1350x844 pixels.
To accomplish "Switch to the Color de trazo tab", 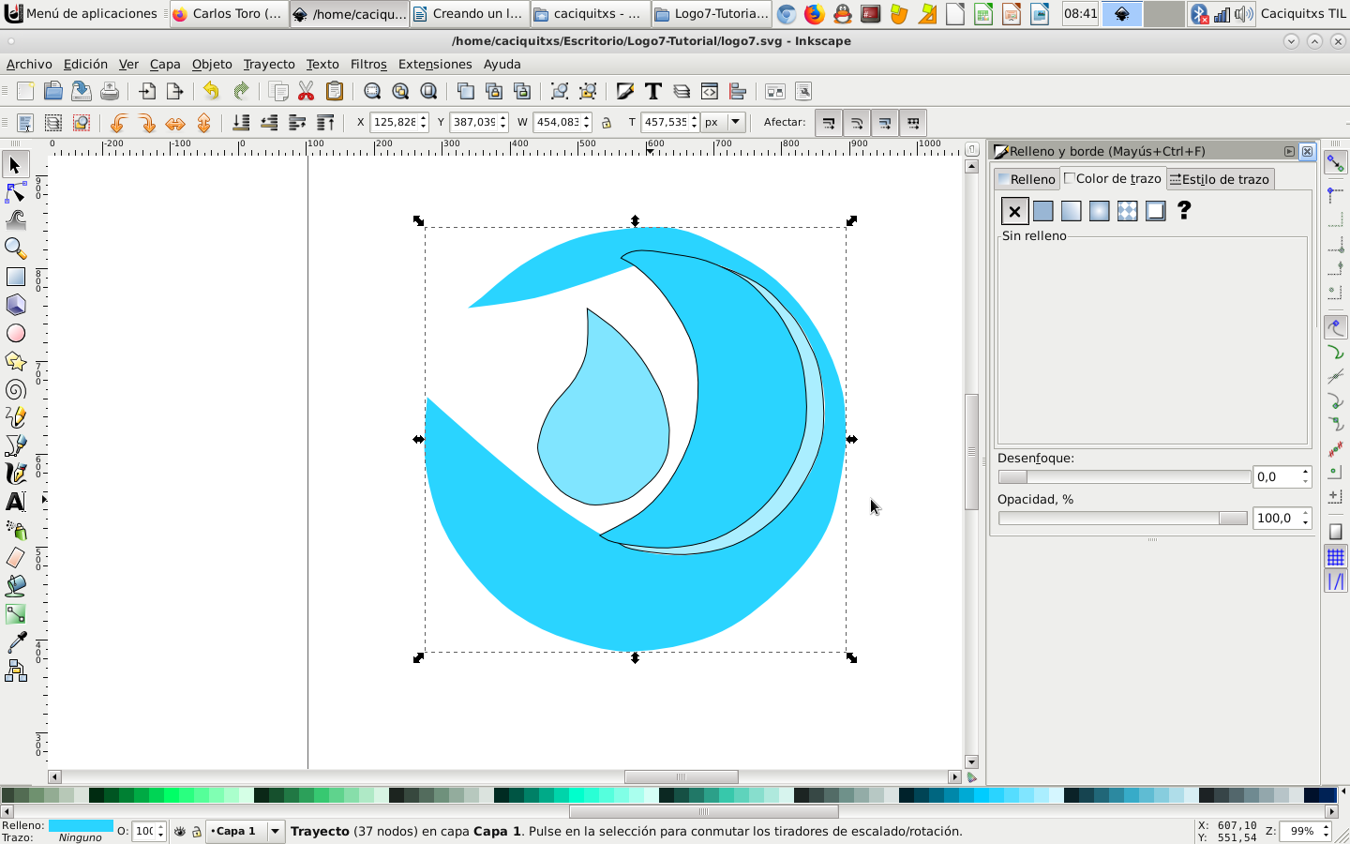I will click(1113, 178).
